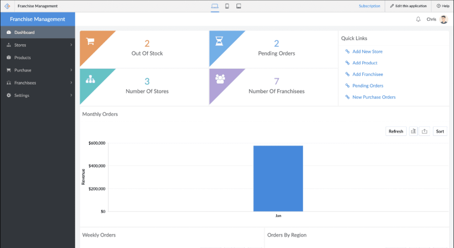Image resolution: width=454 pixels, height=248 pixels.
Task: Open the Help menu
Action: 442,6
